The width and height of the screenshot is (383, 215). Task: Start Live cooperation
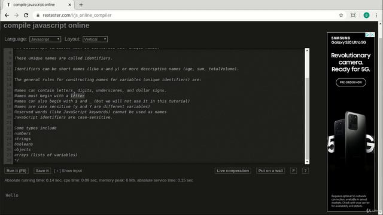(x=233, y=171)
